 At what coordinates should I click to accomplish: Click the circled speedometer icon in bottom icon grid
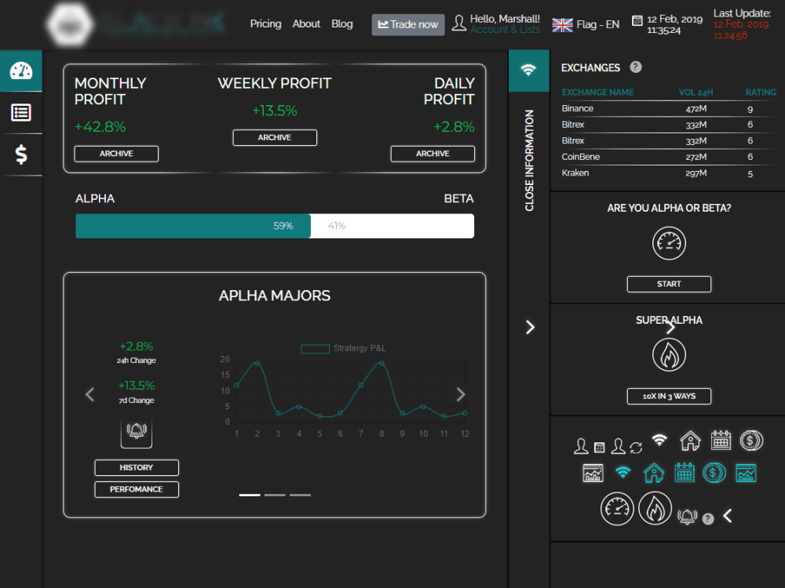coord(617,509)
